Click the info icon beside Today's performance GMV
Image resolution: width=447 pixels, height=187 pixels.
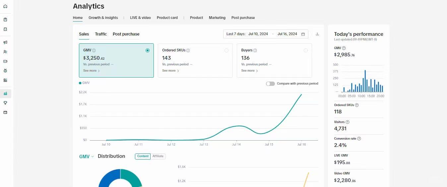pyautogui.click(x=344, y=48)
